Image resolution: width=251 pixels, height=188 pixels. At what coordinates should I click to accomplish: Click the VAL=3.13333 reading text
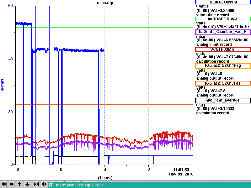[x=222, y=109]
